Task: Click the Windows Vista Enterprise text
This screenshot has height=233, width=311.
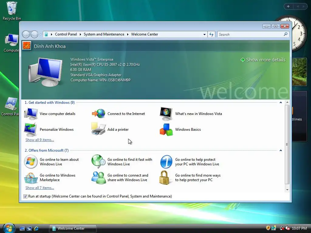Action: click(92, 59)
